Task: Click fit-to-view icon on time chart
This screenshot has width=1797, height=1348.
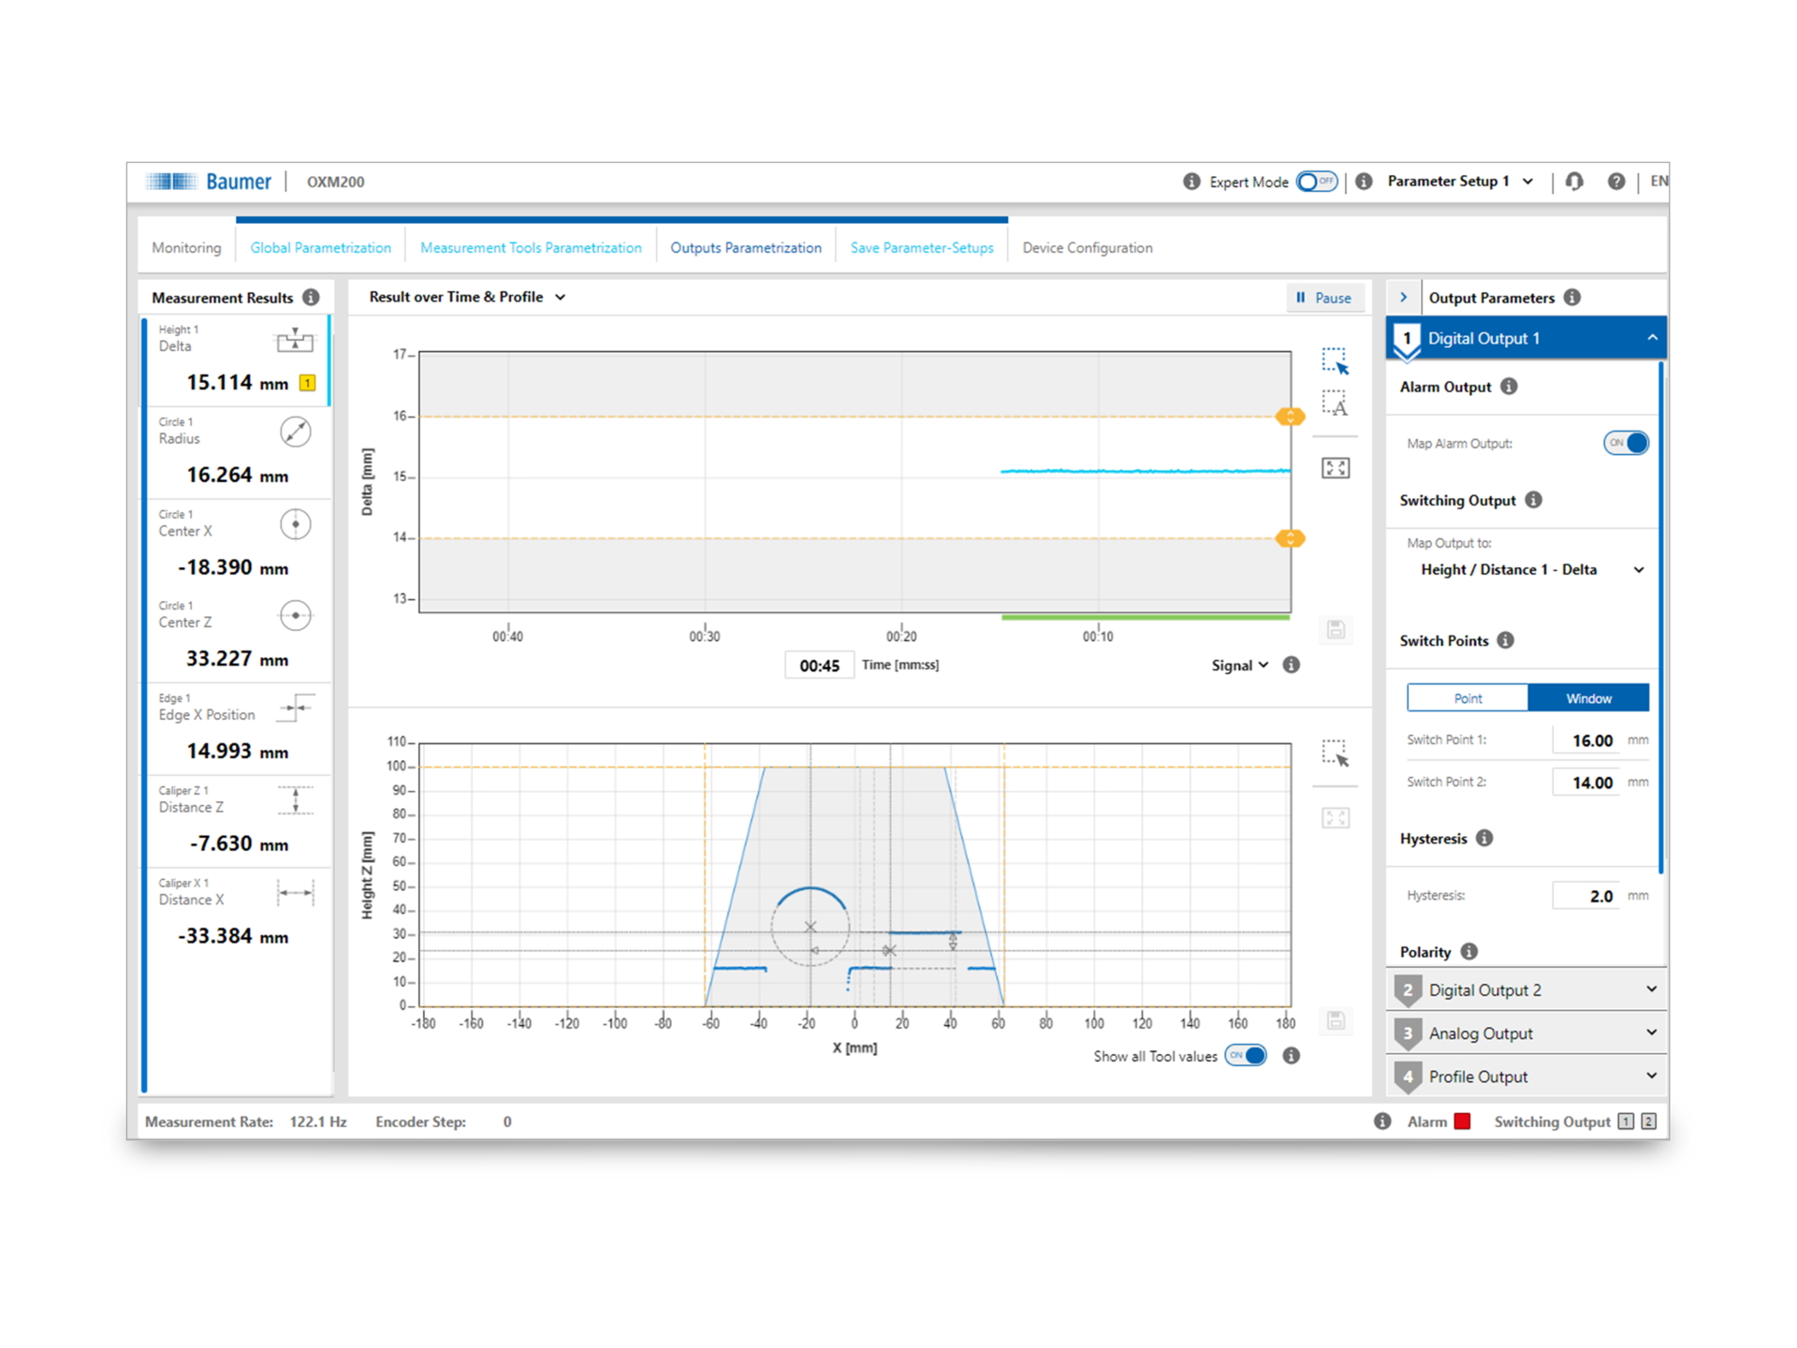Action: 1335,468
